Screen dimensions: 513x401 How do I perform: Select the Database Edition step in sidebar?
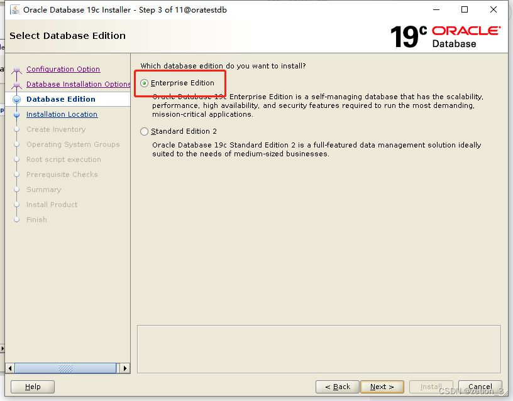click(x=61, y=99)
